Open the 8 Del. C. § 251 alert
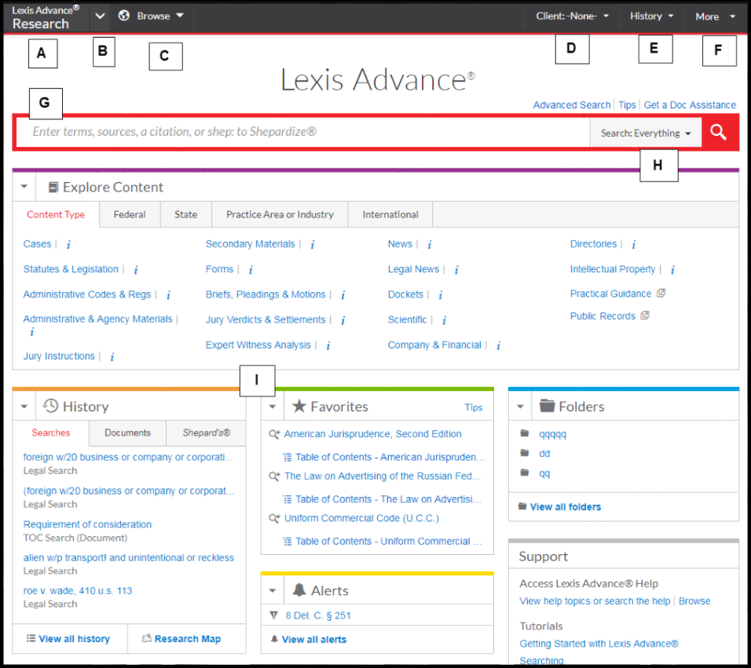751x668 pixels. point(318,616)
